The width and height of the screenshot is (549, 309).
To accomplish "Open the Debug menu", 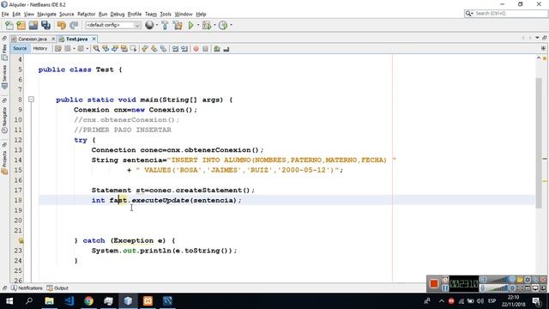I will pyautogui.click(x=118, y=14).
